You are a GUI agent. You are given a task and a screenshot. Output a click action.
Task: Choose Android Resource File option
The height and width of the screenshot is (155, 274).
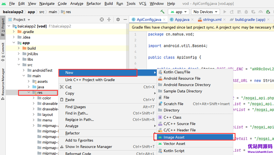(x=195, y=79)
